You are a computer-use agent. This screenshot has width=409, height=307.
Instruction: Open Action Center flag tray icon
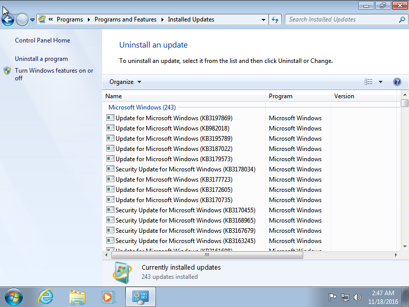coord(333,297)
